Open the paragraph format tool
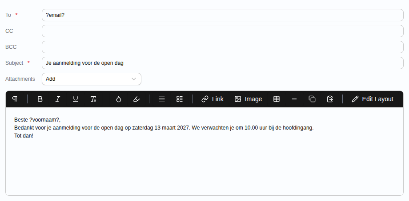Screen dimensions: 409x201 pyautogui.click(x=15, y=99)
